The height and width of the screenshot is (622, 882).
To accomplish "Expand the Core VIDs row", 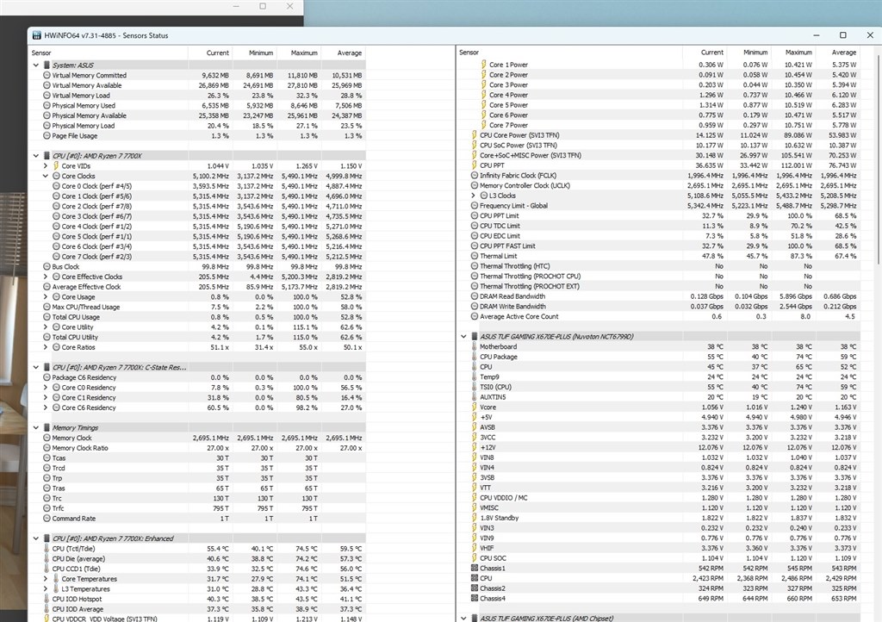I will coord(46,166).
